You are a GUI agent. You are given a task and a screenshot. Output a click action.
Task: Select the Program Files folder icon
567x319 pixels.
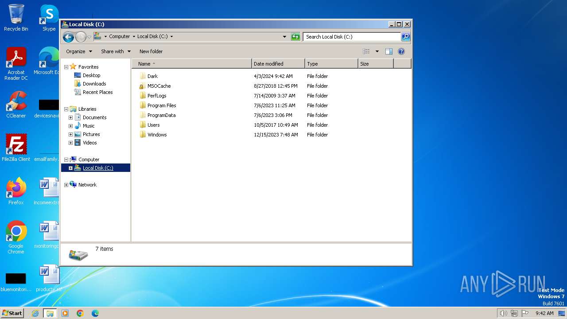(x=143, y=105)
